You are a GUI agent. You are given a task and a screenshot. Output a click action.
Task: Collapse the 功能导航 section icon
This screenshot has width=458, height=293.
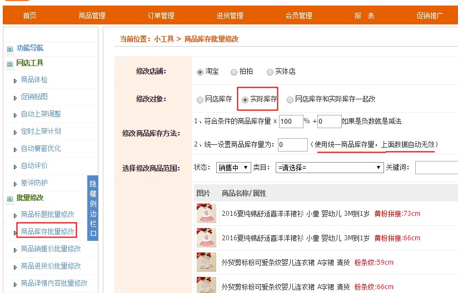point(9,49)
